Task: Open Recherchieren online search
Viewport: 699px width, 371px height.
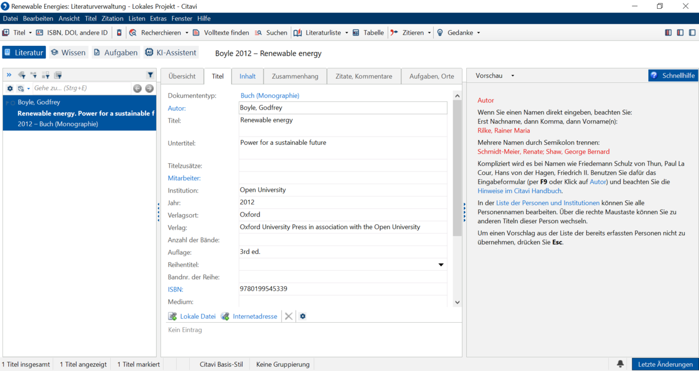Action: 156,32
